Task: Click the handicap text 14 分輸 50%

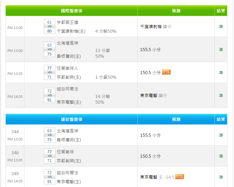Action: click(103, 99)
